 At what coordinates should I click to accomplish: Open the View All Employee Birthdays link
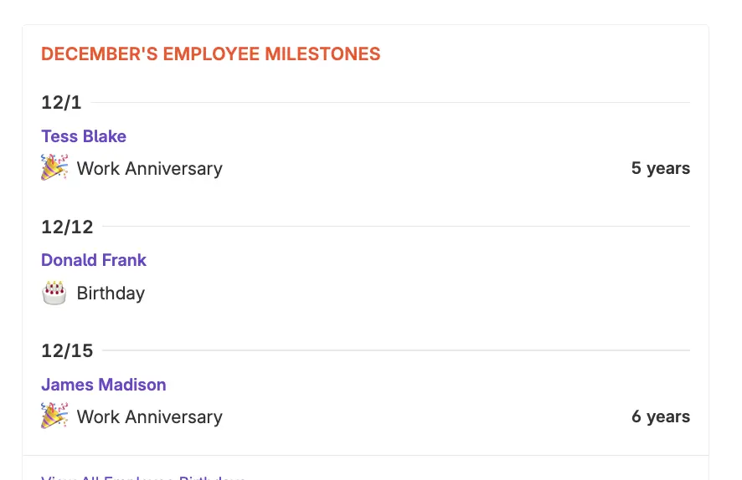(143, 477)
